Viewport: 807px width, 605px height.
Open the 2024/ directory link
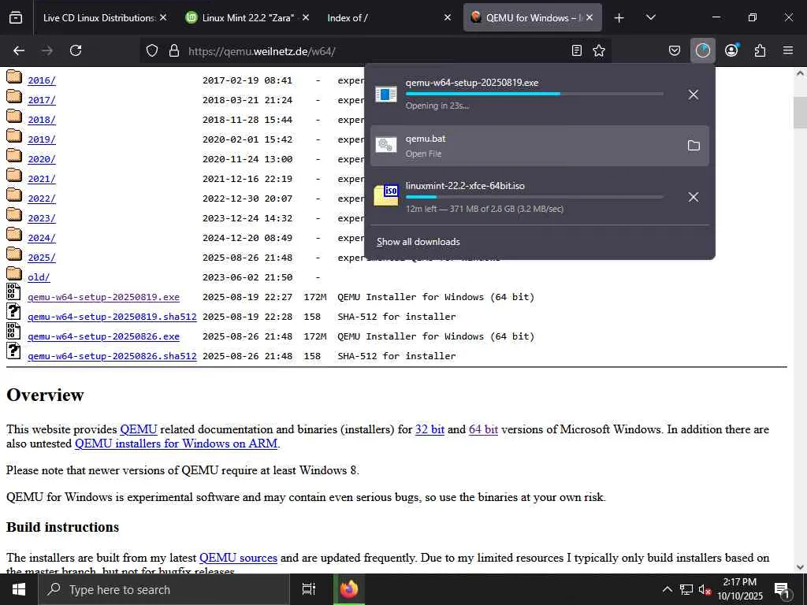(42, 238)
